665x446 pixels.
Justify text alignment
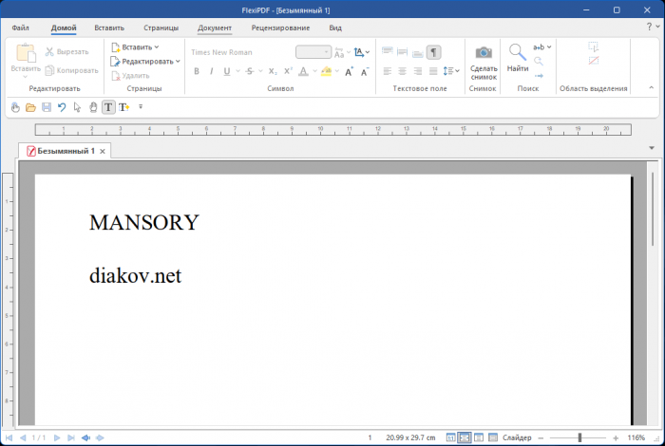[x=433, y=71]
